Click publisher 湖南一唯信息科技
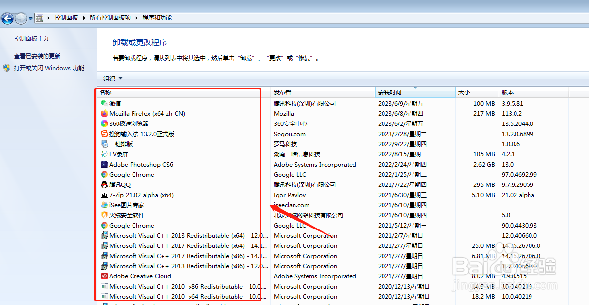589x305 pixels. pos(297,154)
